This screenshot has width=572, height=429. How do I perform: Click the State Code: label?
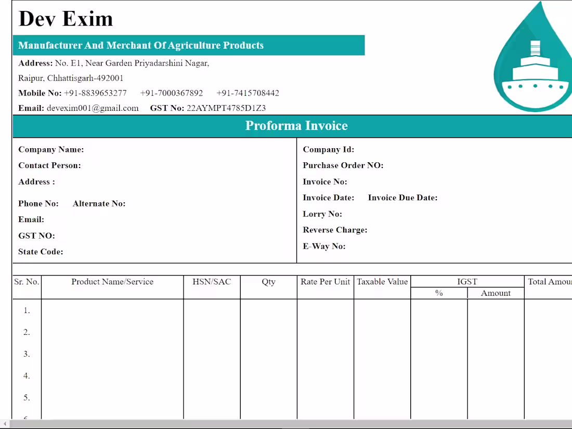pos(41,252)
